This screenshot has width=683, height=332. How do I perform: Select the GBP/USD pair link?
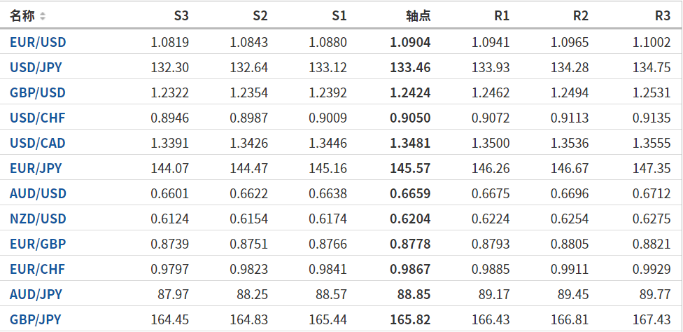38,92
